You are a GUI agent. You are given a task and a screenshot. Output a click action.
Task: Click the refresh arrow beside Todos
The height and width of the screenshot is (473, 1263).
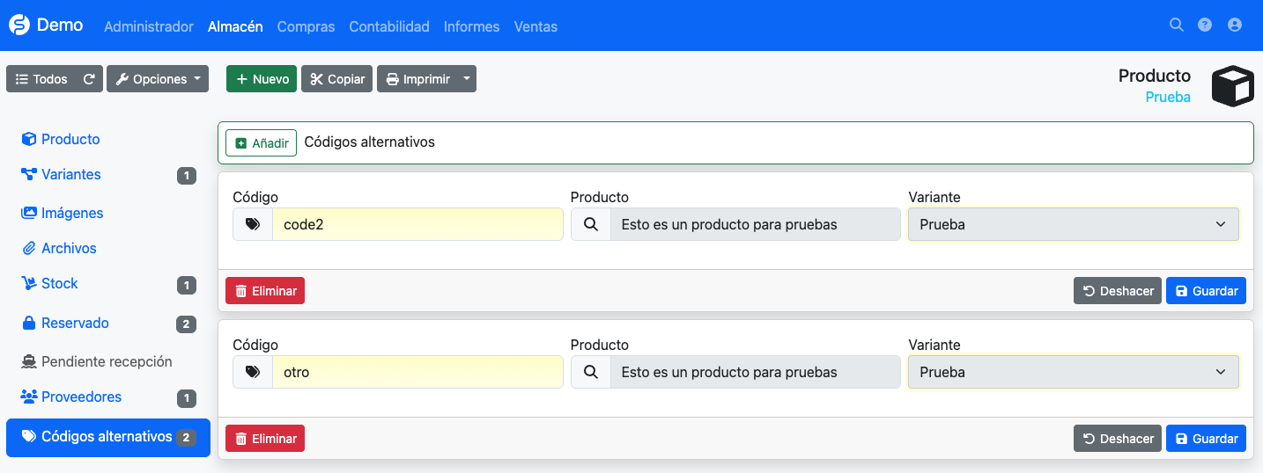[89, 79]
